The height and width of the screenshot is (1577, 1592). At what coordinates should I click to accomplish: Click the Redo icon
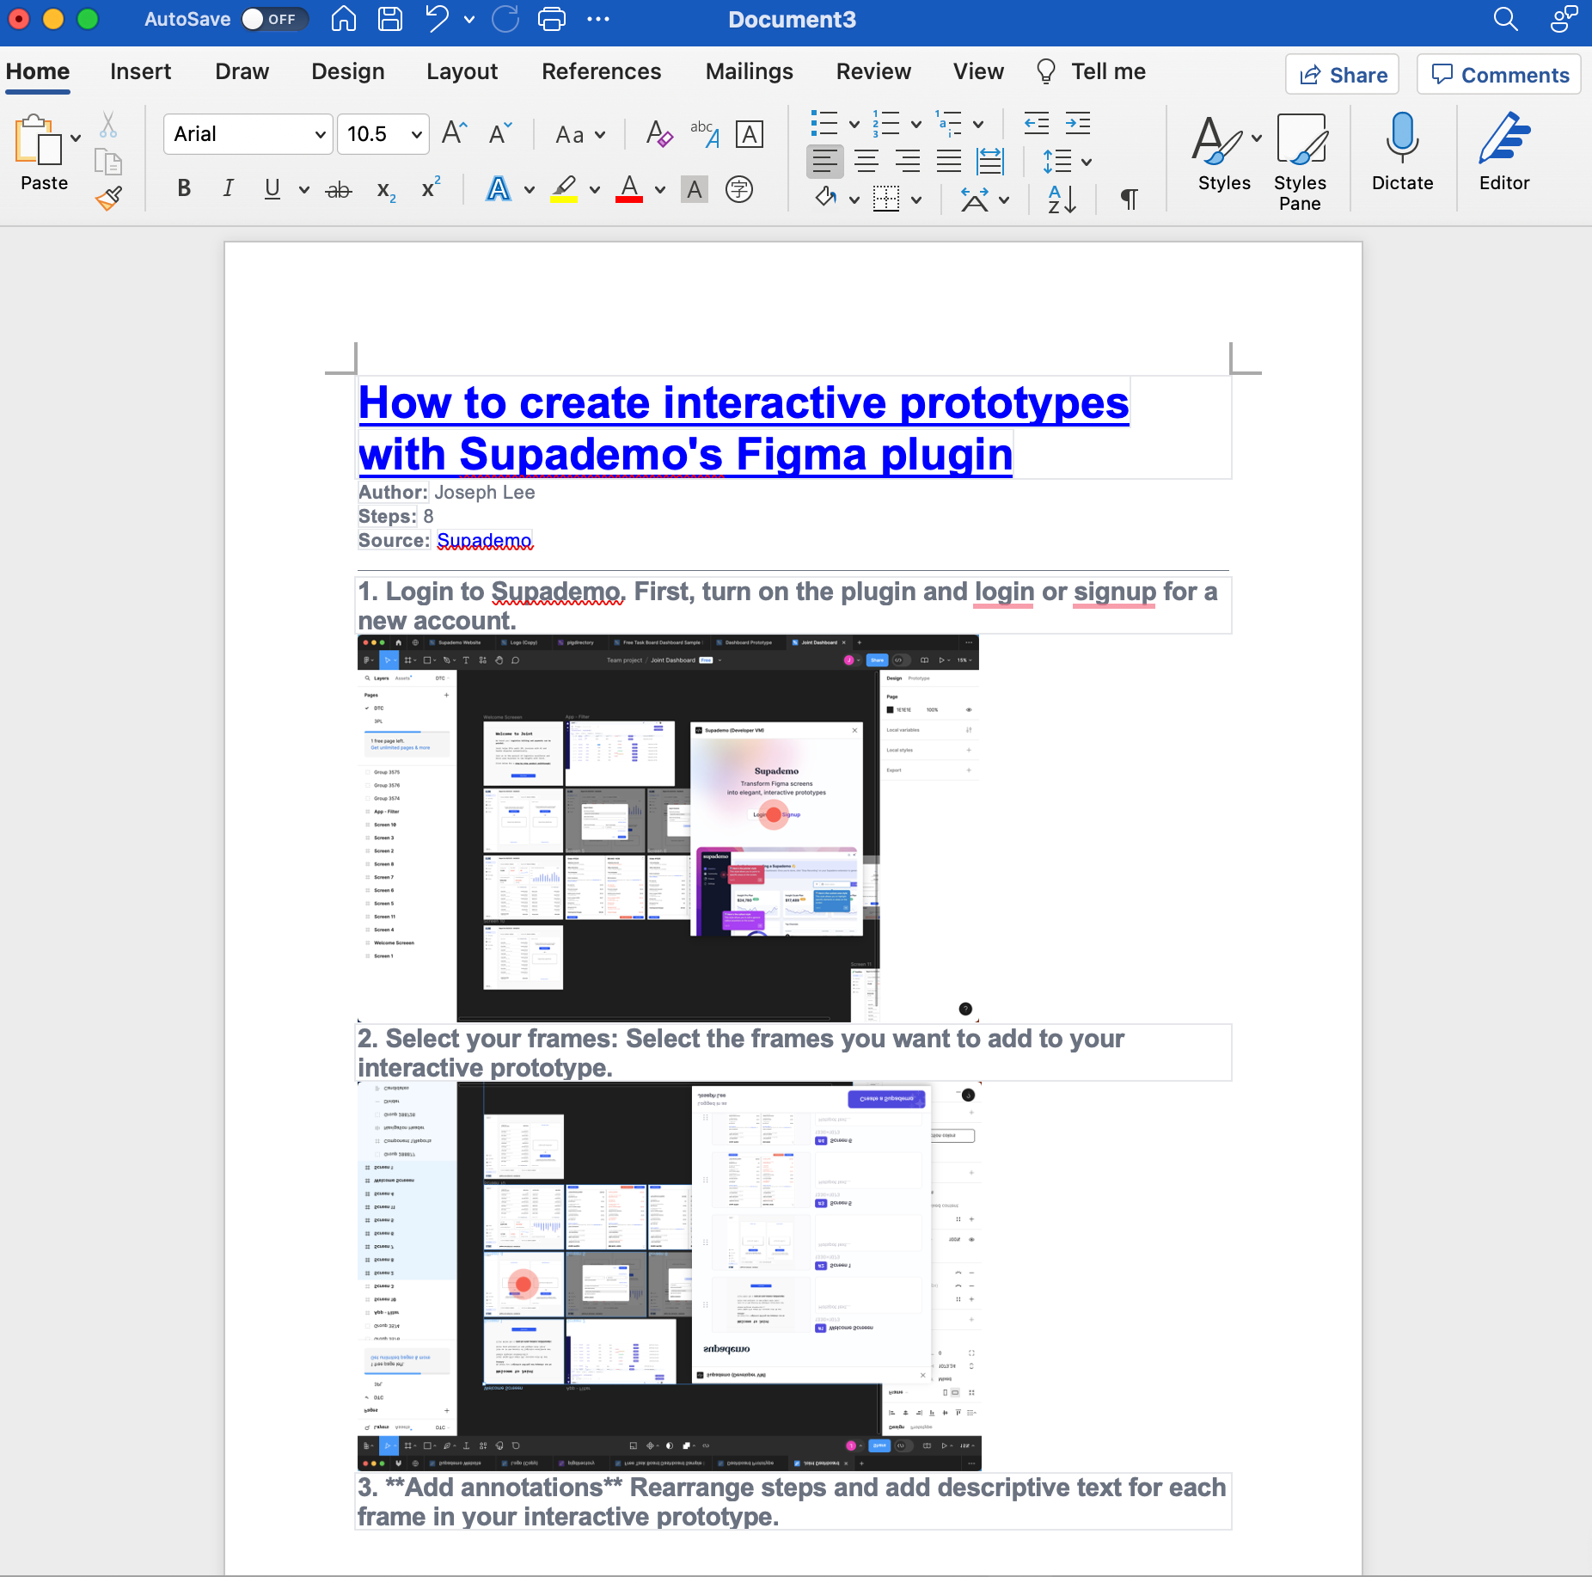point(505,19)
